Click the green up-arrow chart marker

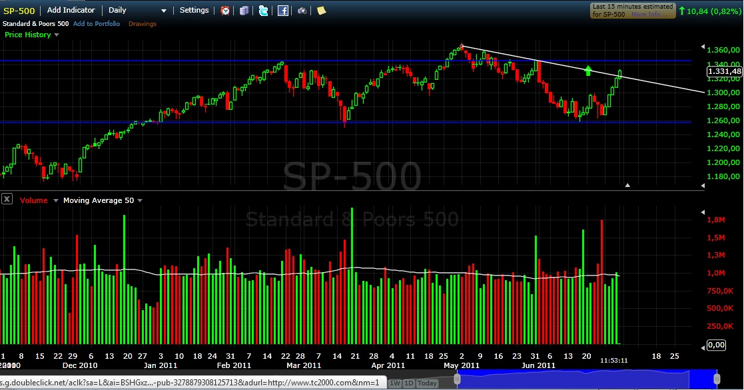[x=588, y=71]
